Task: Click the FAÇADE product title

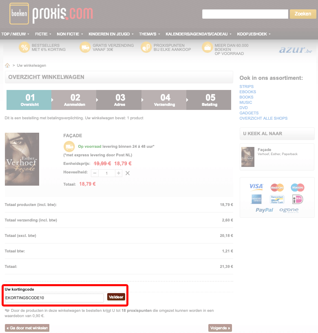Action: pos(73,136)
